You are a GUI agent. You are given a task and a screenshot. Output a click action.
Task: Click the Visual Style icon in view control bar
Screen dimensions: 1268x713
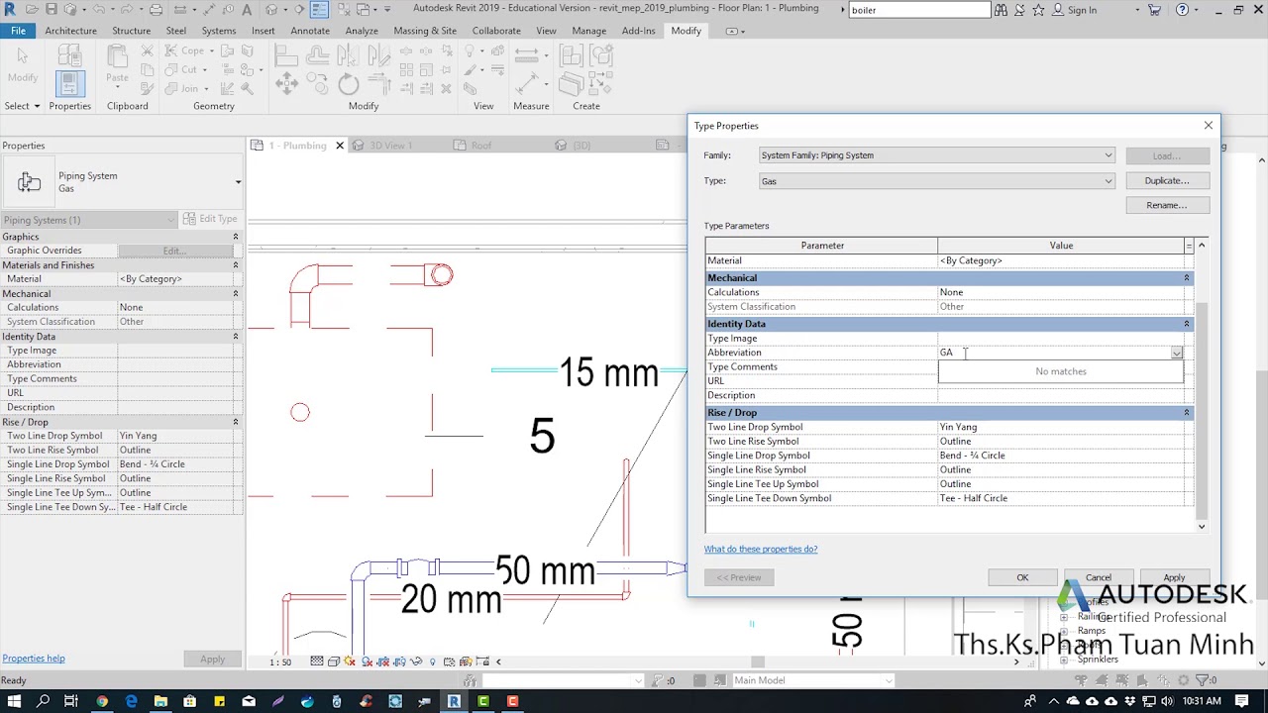[334, 662]
